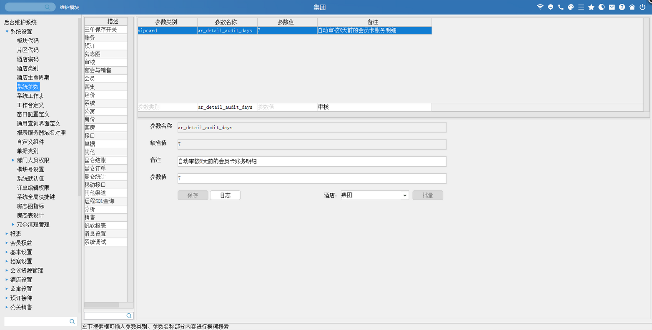Click the category list horizontal scrollbar
Screen dimensions: 652x330
click(x=102, y=305)
